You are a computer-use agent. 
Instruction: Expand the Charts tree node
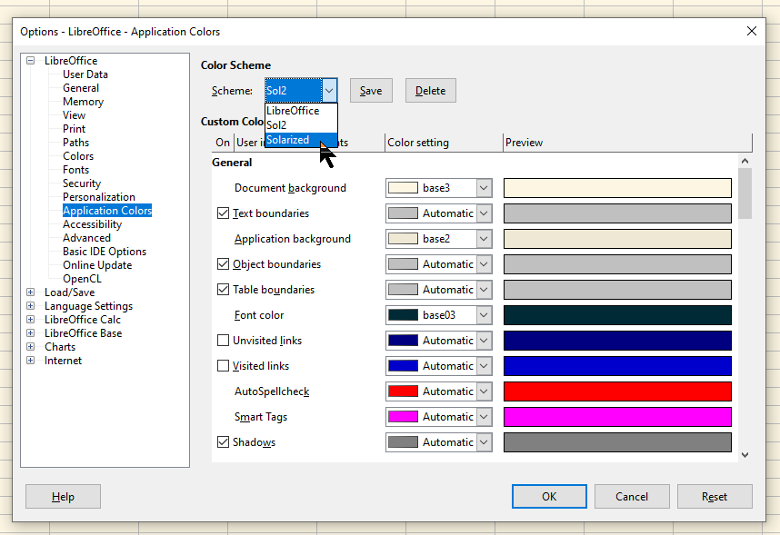(x=30, y=347)
